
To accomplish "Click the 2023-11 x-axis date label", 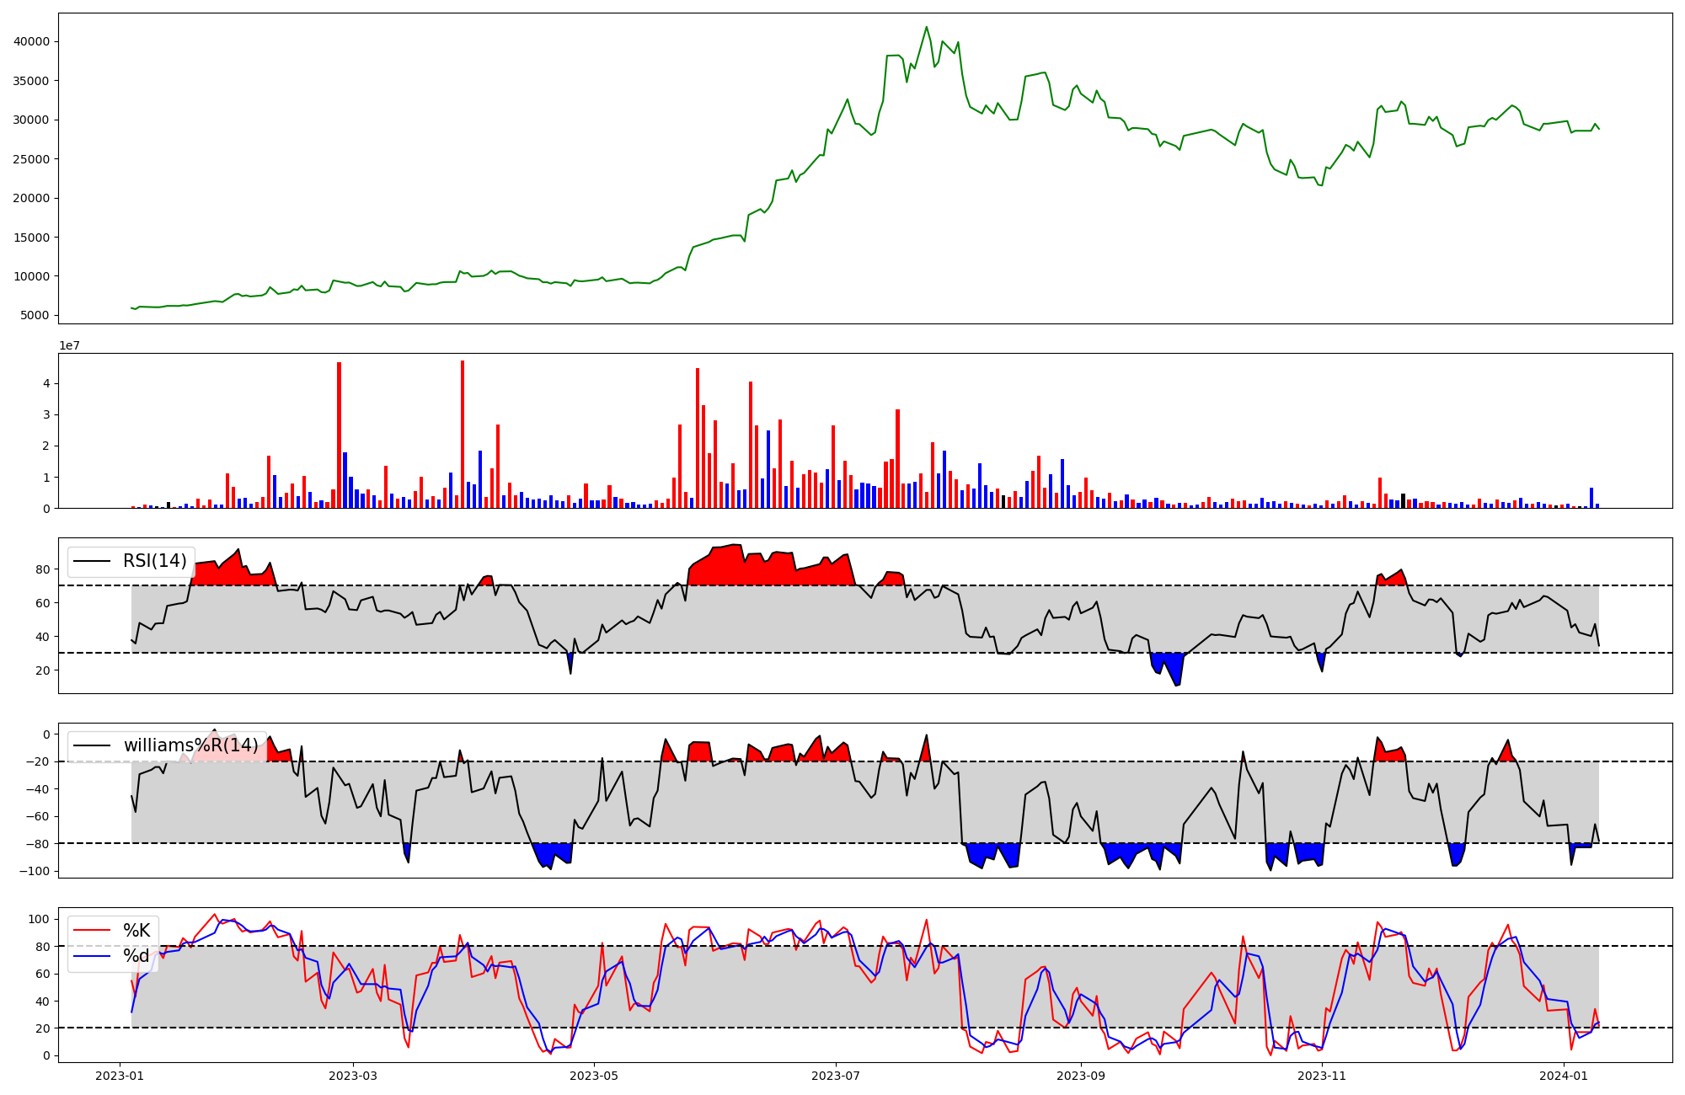I will coord(1322,1076).
